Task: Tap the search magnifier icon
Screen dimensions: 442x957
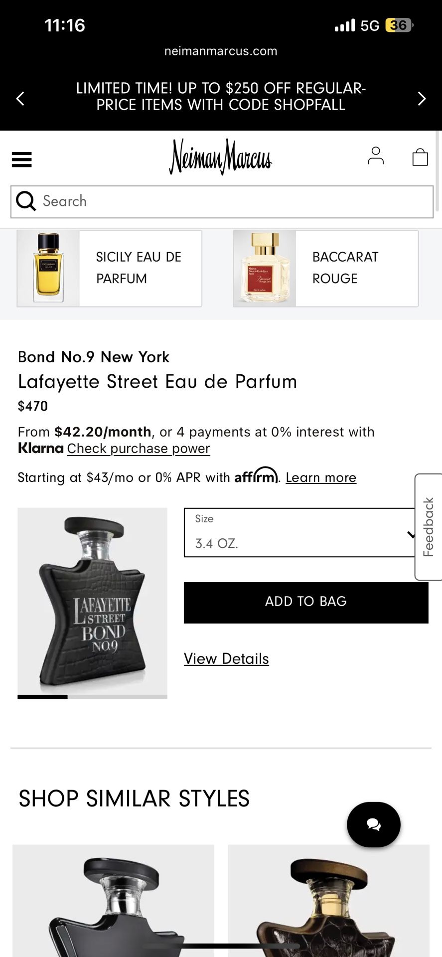Action: [x=26, y=201]
